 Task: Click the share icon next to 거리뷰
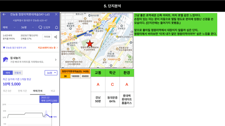pos(56,37)
